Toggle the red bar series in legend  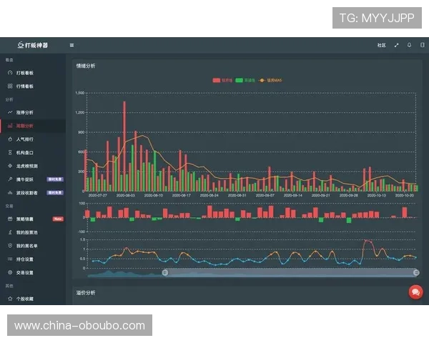coord(222,80)
